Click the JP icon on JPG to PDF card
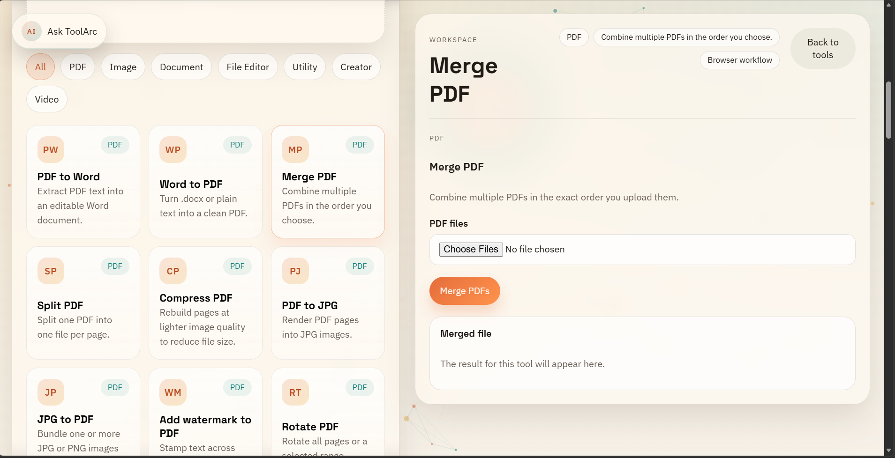The image size is (895, 458). [51, 392]
